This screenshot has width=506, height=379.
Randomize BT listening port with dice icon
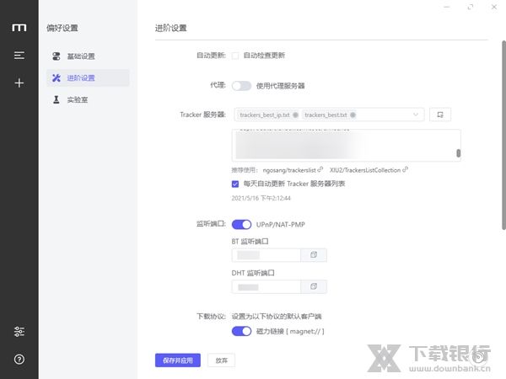pos(314,255)
